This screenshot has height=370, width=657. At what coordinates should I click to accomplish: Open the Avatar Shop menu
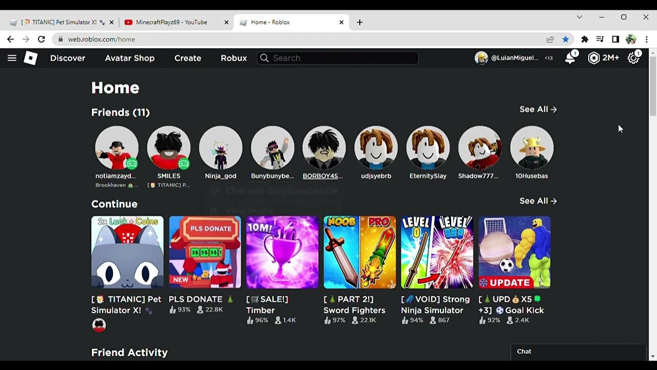coord(130,58)
